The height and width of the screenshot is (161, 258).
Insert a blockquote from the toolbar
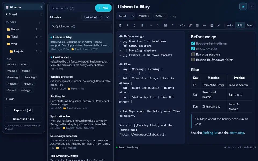pyautogui.click(x=173, y=25)
